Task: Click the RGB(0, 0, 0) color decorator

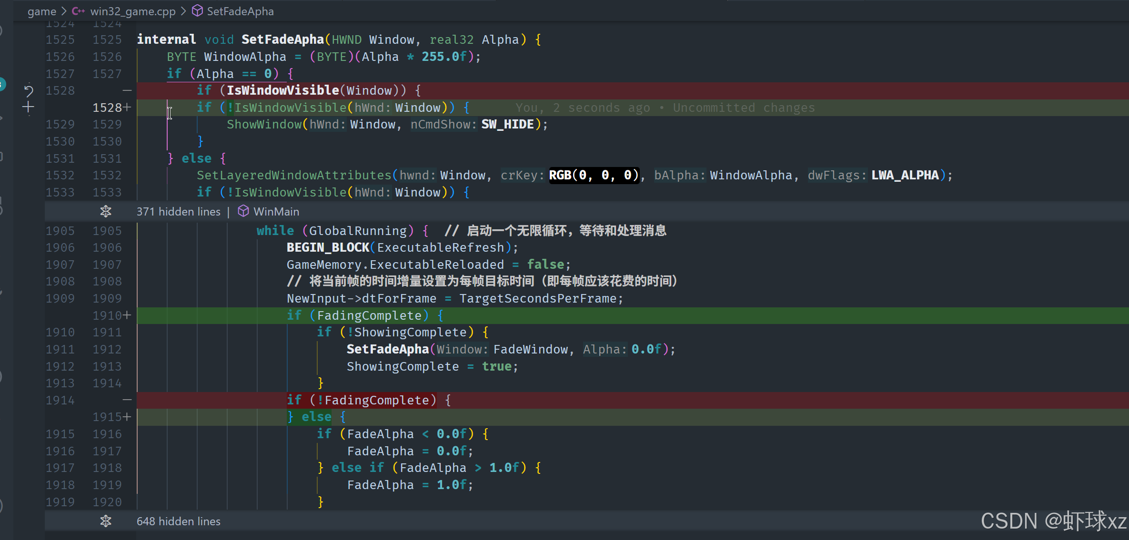Action: 593,176
